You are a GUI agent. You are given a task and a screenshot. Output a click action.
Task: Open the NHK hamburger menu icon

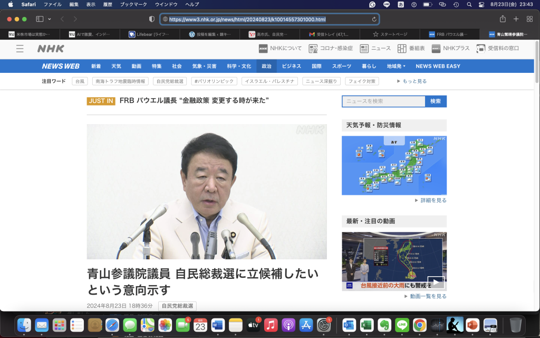coord(20,49)
